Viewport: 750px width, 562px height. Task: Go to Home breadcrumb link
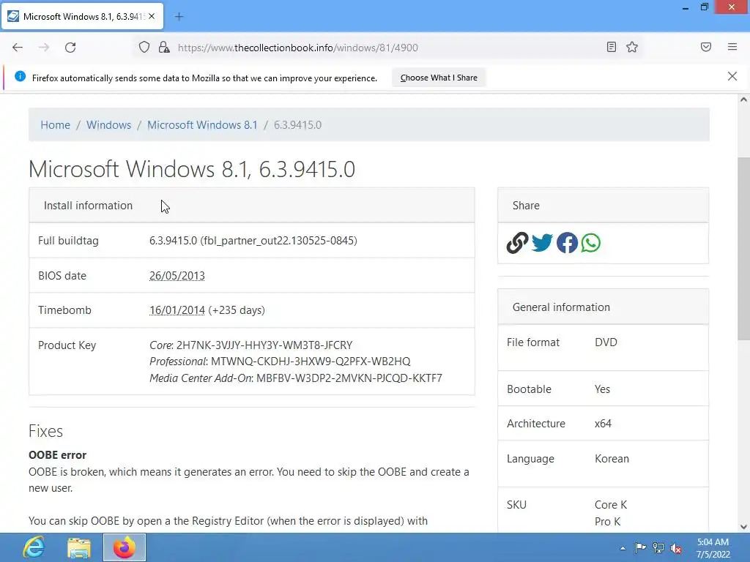click(x=55, y=124)
